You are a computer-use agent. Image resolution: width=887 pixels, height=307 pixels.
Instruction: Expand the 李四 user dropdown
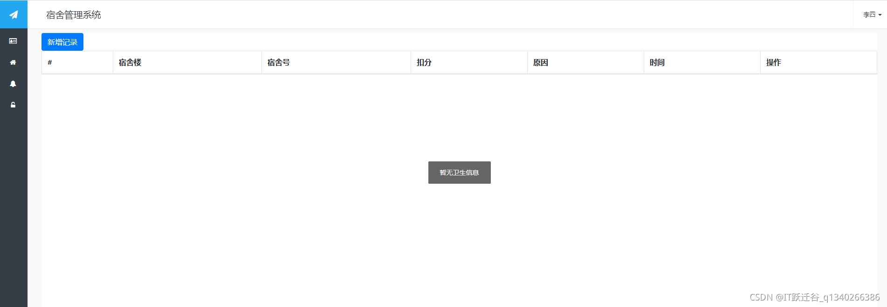[x=872, y=15]
